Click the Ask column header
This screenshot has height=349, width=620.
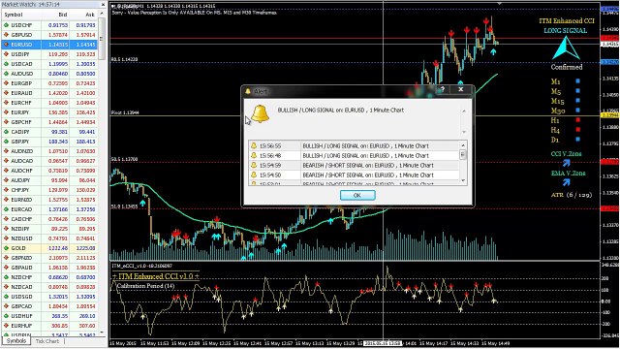(83, 15)
